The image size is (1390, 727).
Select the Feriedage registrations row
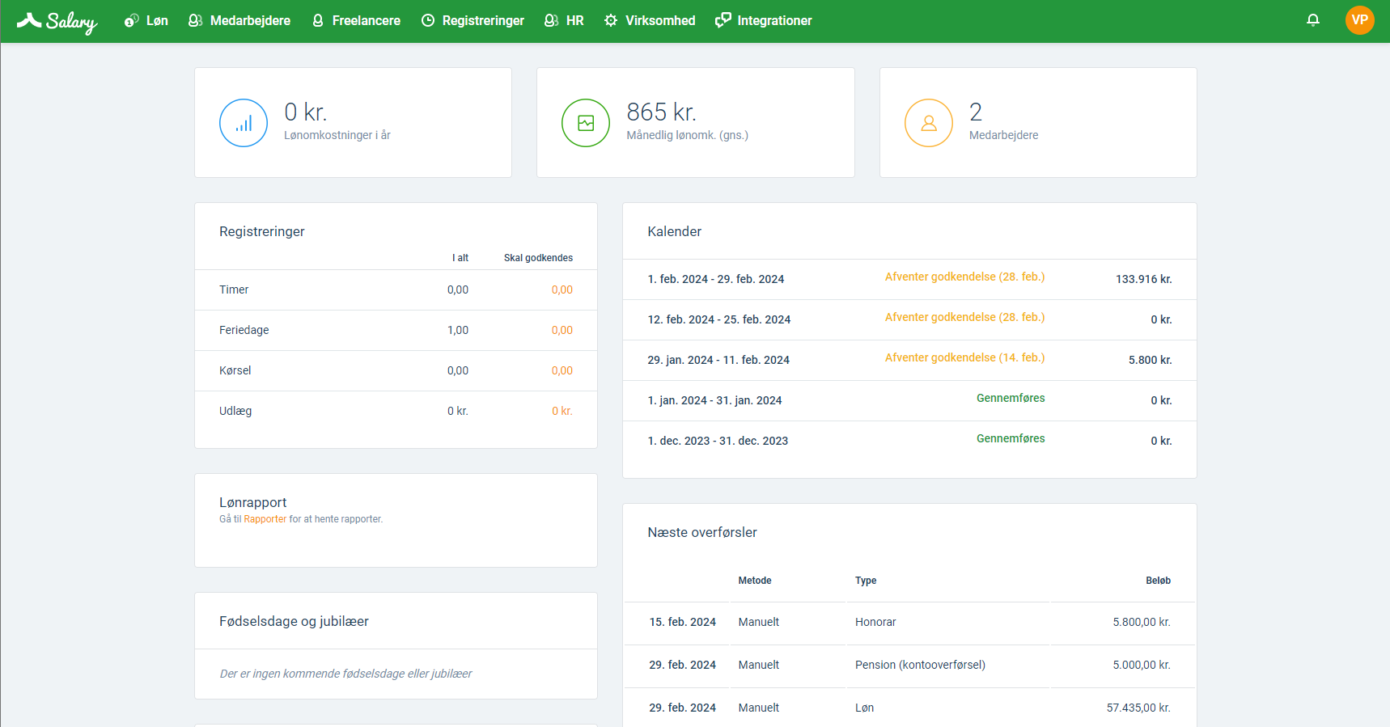tap(396, 330)
